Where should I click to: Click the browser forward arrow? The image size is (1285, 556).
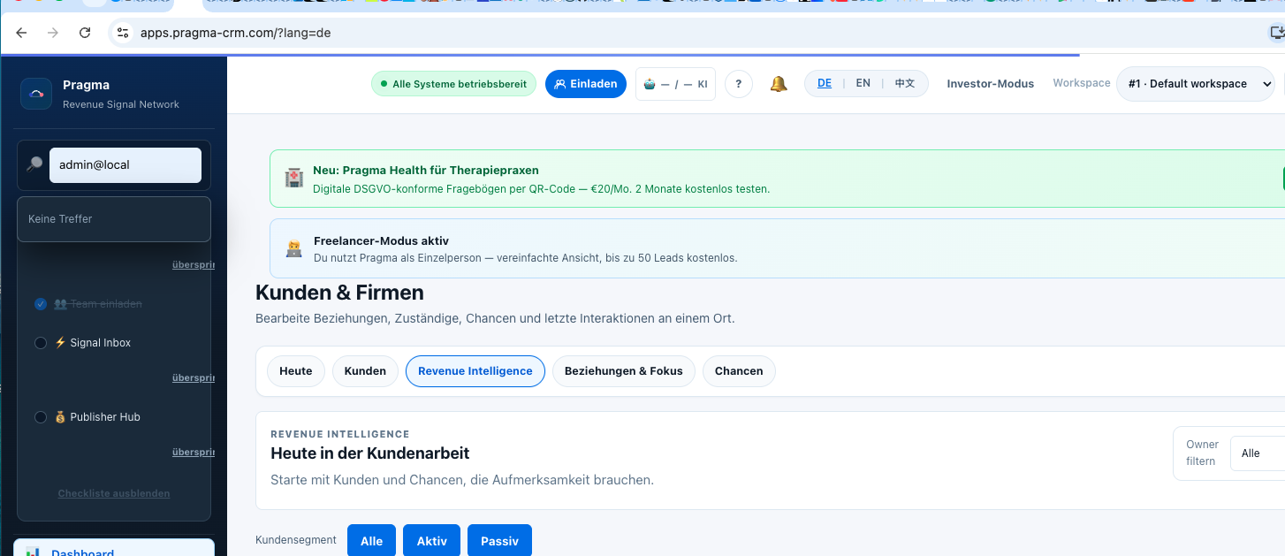pyautogui.click(x=53, y=33)
